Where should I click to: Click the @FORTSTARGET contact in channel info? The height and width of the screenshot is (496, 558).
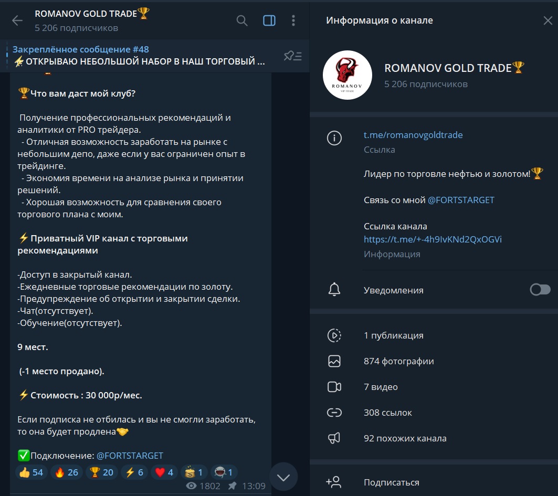point(461,200)
